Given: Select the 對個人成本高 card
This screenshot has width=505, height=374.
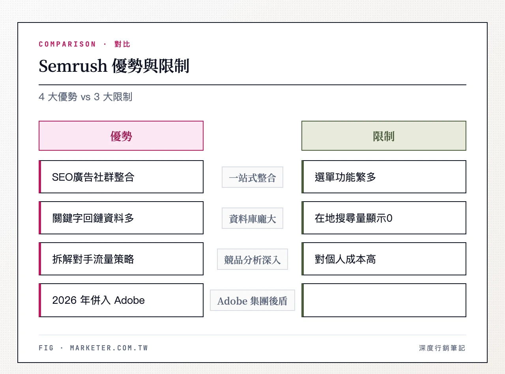Looking at the screenshot, I should (384, 259).
